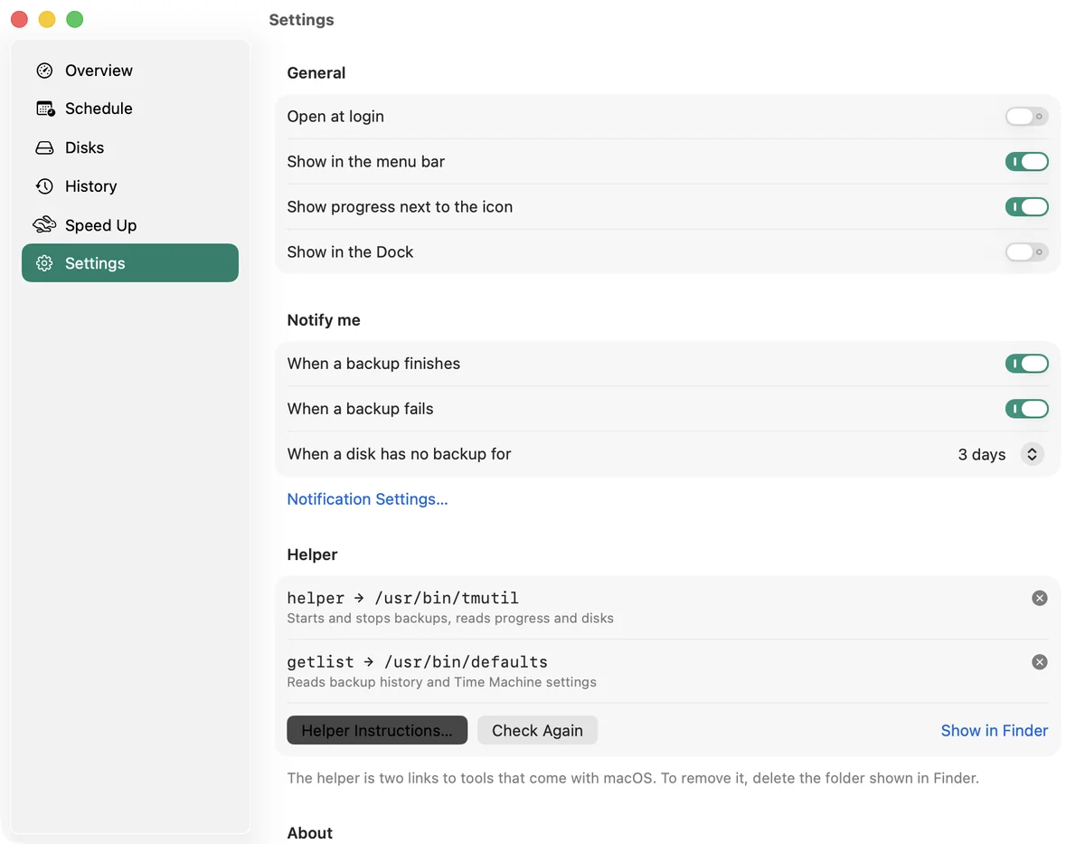Click the General section heading
1085x844 pixels.
(316, 73)
